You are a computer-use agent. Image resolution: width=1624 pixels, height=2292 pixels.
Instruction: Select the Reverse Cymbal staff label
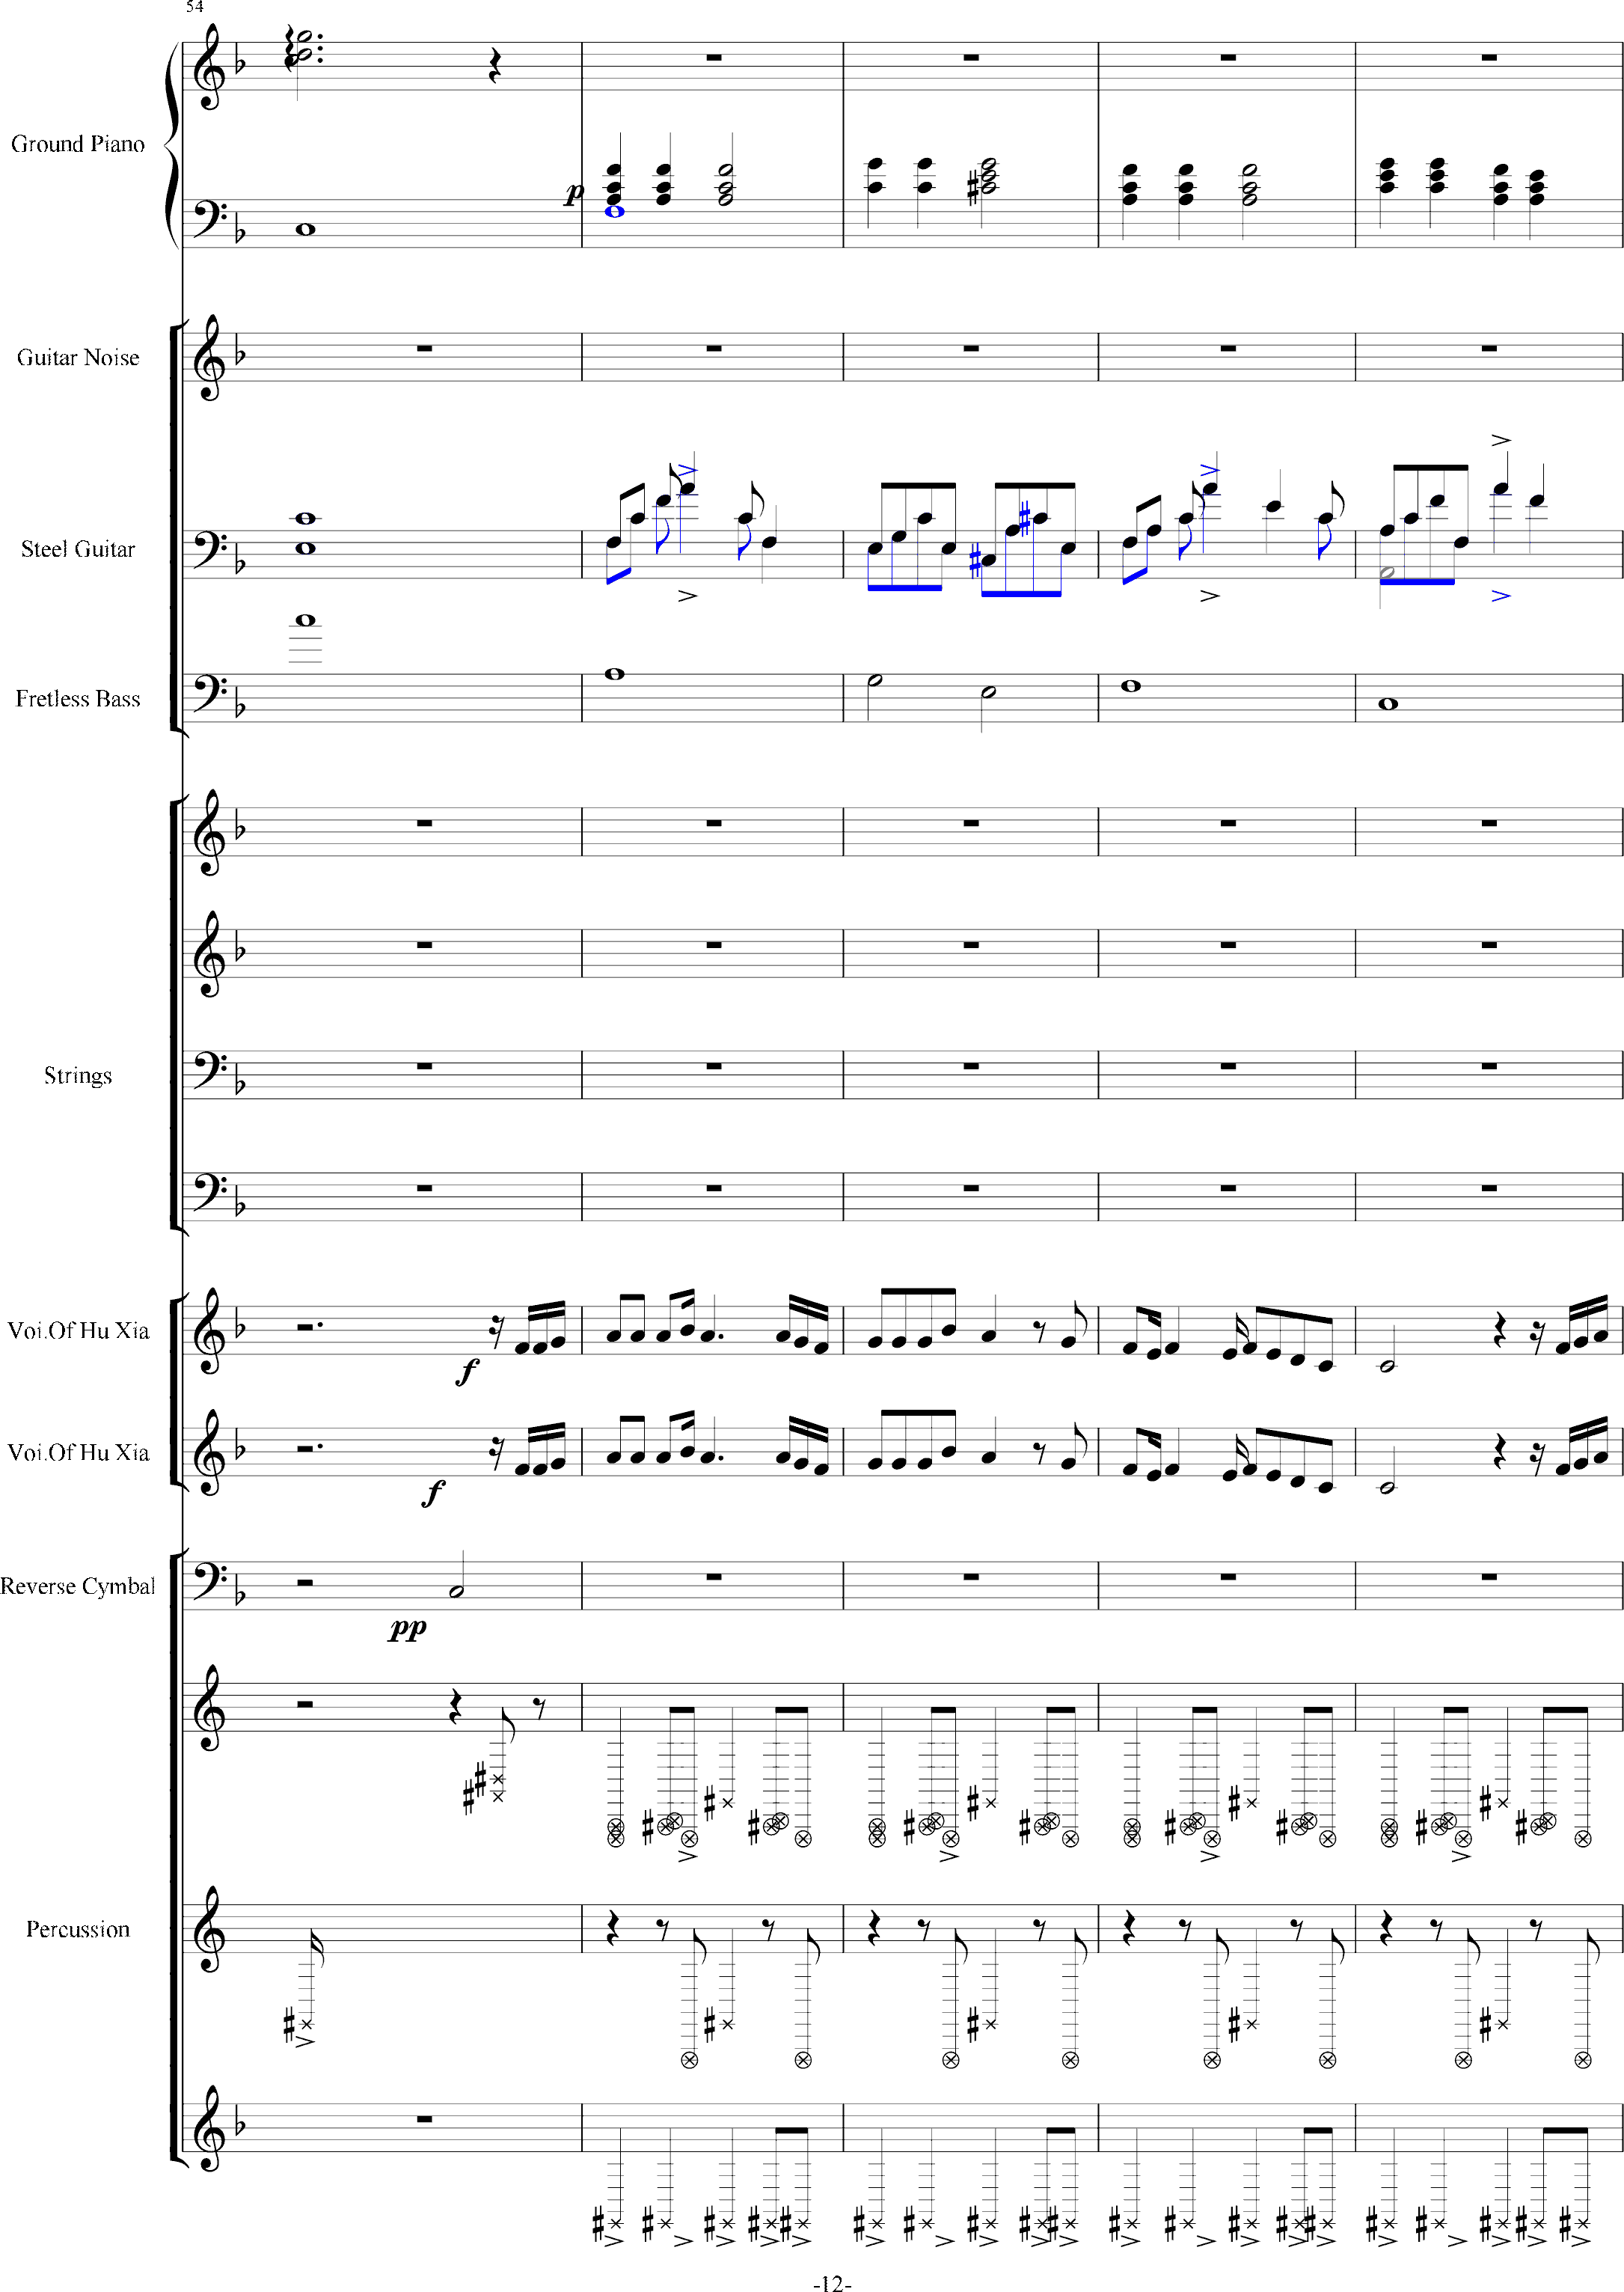77,1586
